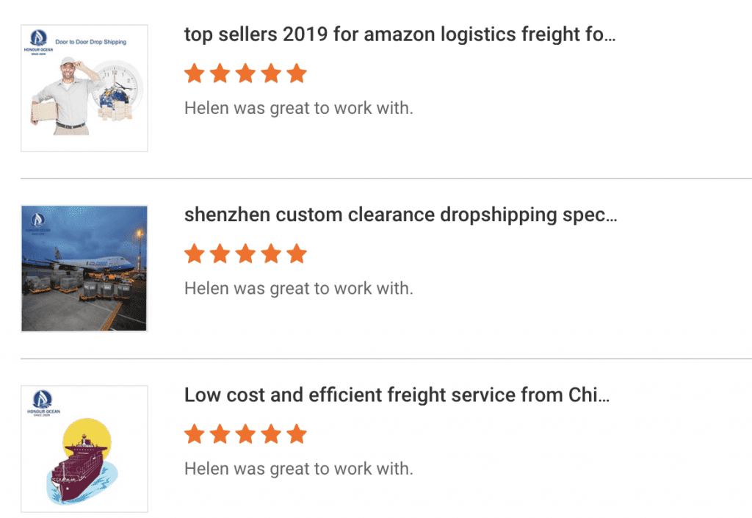This screenshot has height=518, width=752.
Task: Open the "top sellers 2019 for amazon logistics" title
Action: [399, 35]
